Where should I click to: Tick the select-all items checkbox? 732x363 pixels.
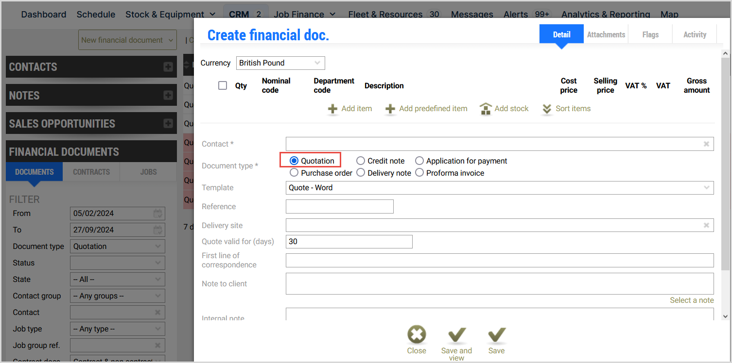click(x=223, y=85)
